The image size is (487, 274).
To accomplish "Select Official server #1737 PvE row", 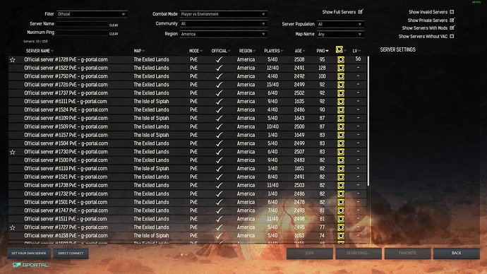I will click(x=187, y=93).
